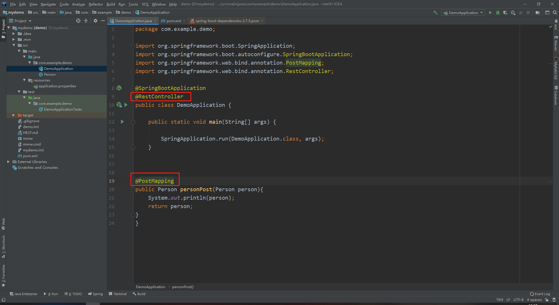Open Project panel gear settings
The width and height of the screenshot is (559, 305).
click(x=95, y=21)
